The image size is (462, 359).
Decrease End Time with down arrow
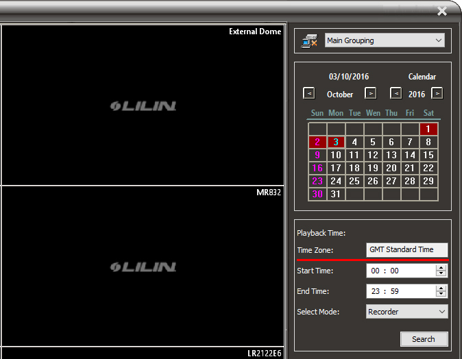pos(441,295)
